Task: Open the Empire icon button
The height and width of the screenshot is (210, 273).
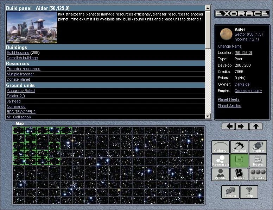Action: (258, 147)
